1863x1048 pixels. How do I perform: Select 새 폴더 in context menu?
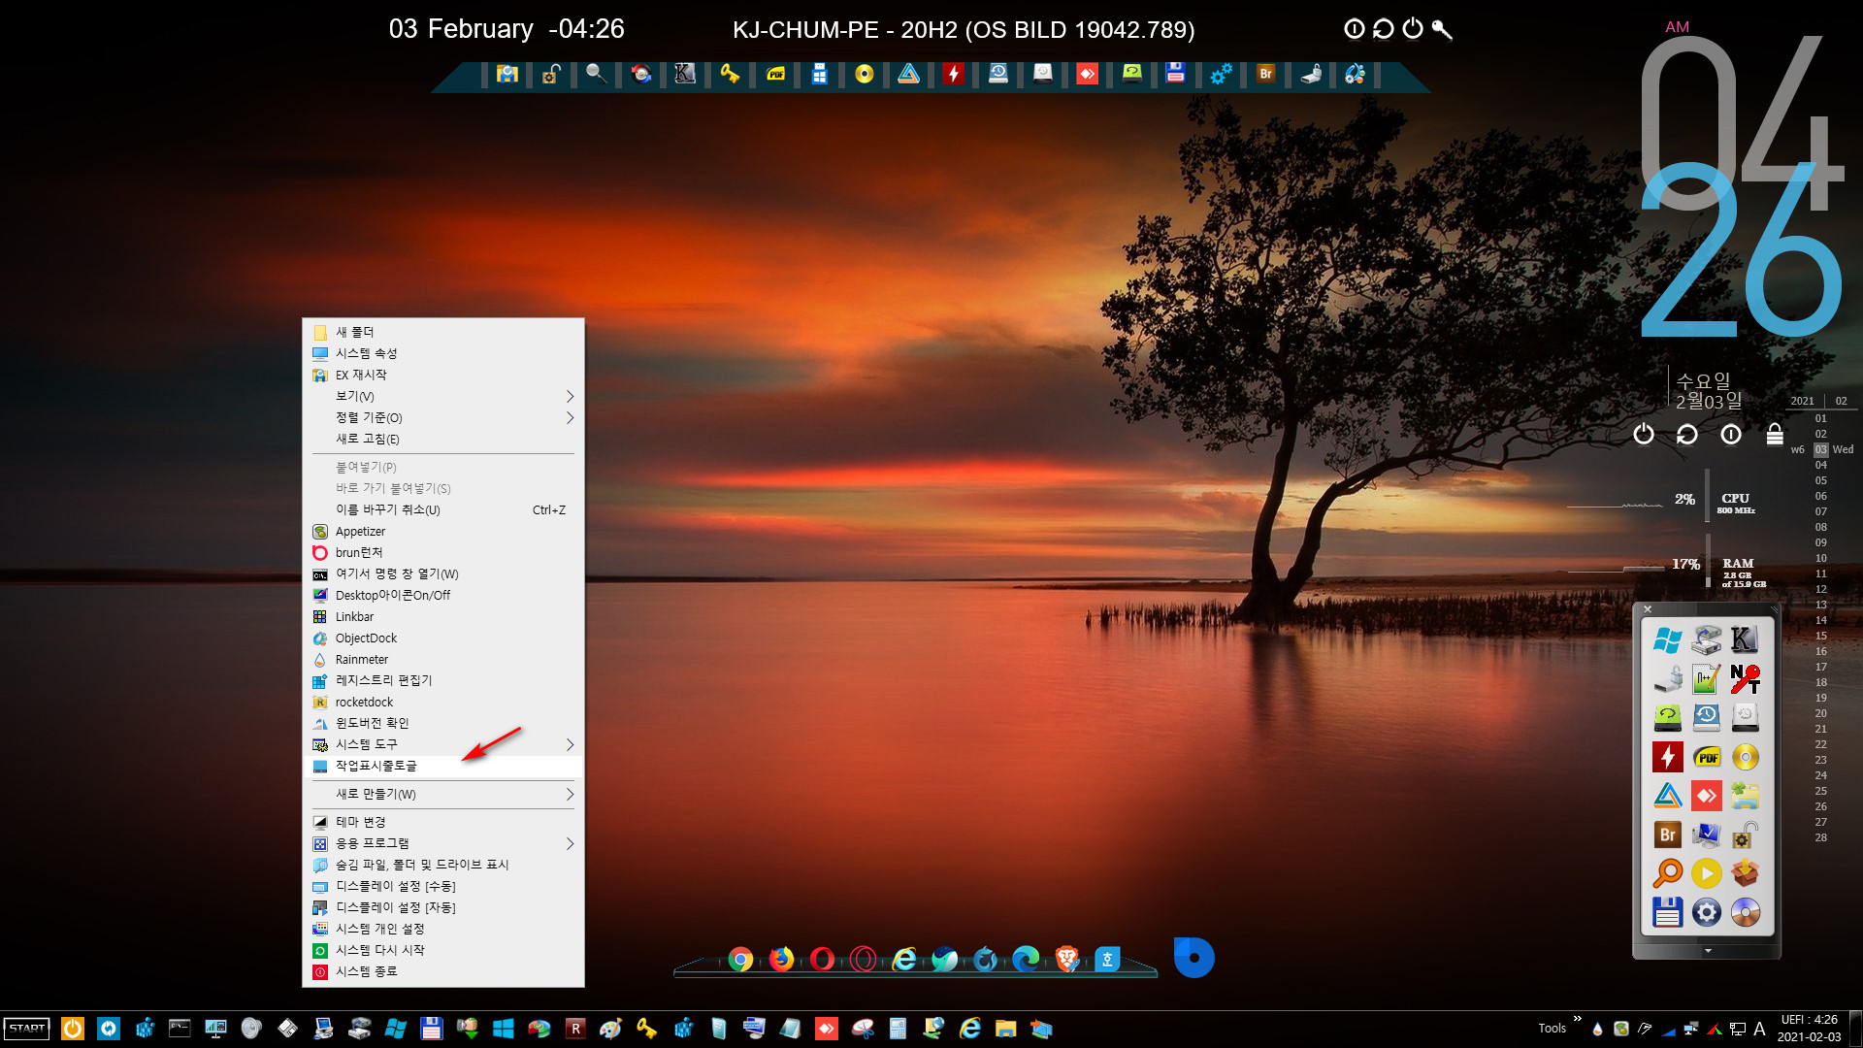click(443, 332)
